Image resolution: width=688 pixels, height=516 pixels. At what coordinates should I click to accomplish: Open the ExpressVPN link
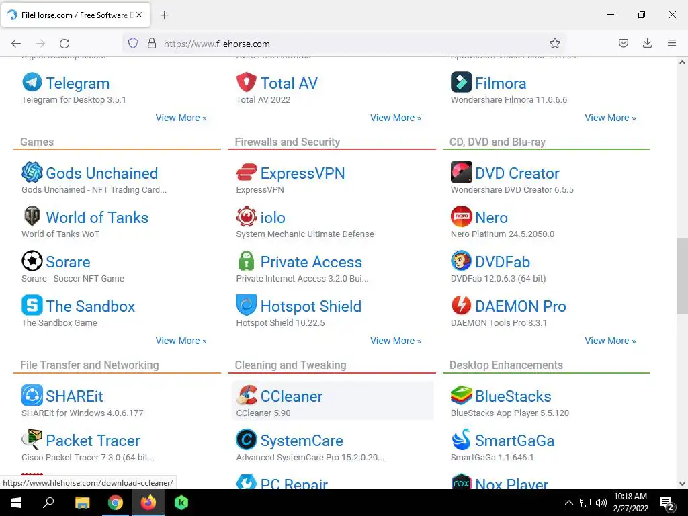click(x=303, y=173)
